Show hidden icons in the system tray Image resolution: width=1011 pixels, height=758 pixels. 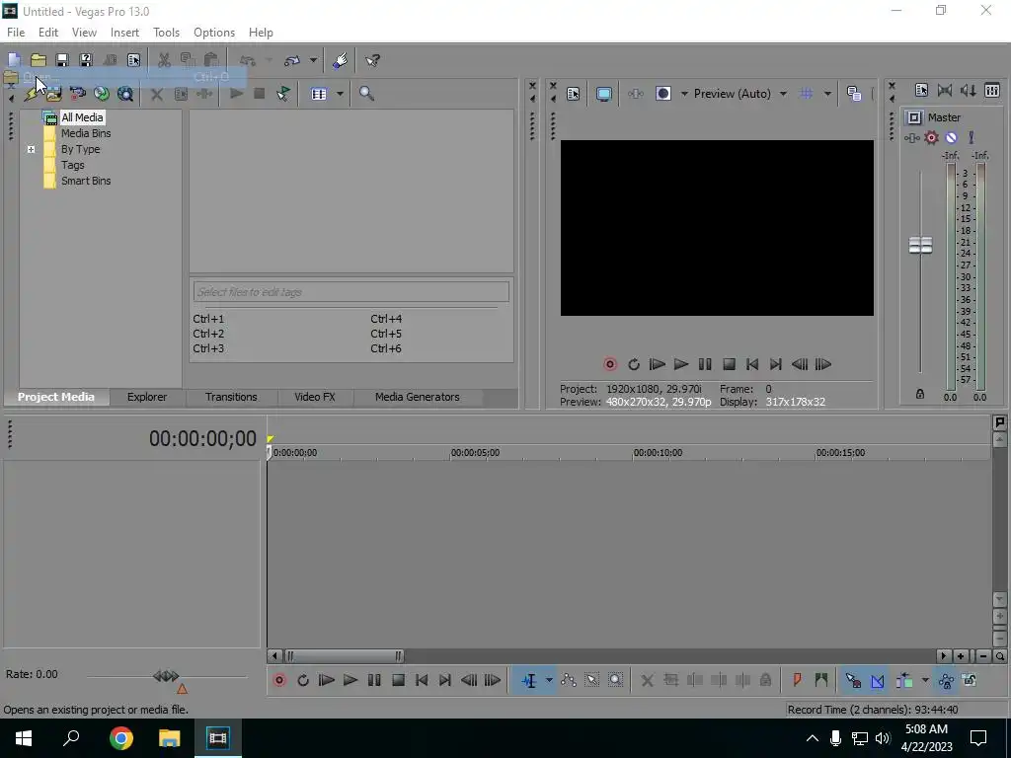coord(813,738)
